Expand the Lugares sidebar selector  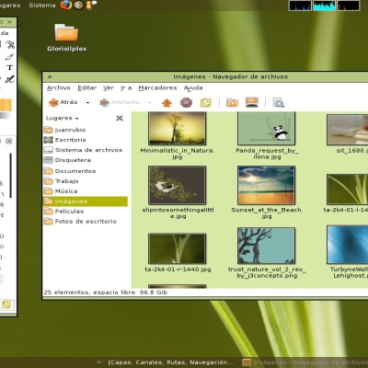click(62, 118)
